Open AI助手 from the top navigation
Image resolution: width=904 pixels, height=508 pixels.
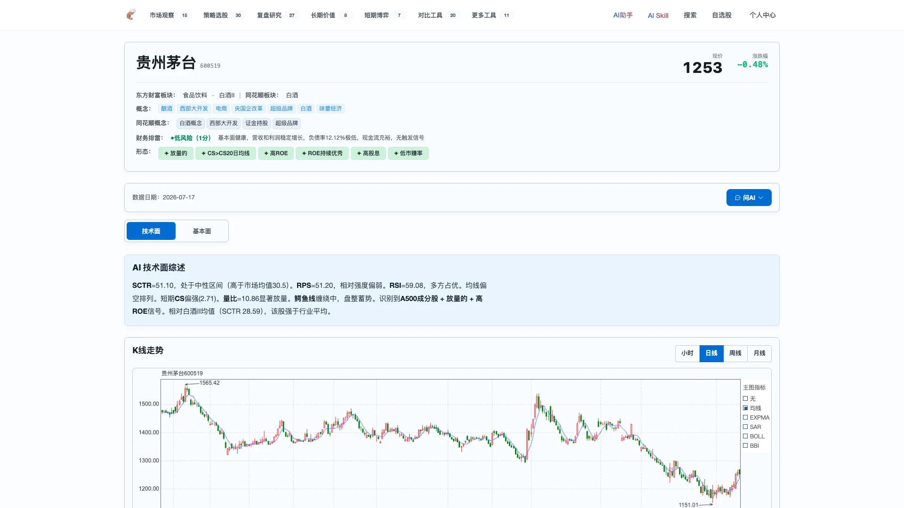point(623,15)
